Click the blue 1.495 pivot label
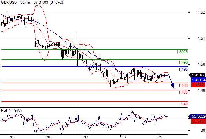This screenshot has height=139, width=206. (183, 69)
